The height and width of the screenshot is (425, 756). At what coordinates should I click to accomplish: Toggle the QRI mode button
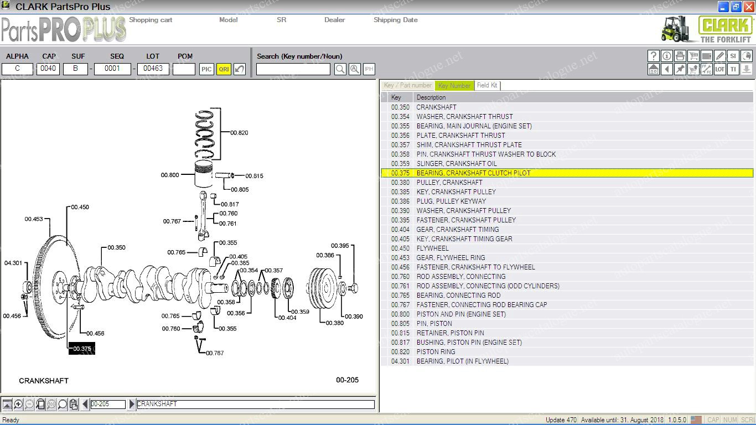coord(224,69)
